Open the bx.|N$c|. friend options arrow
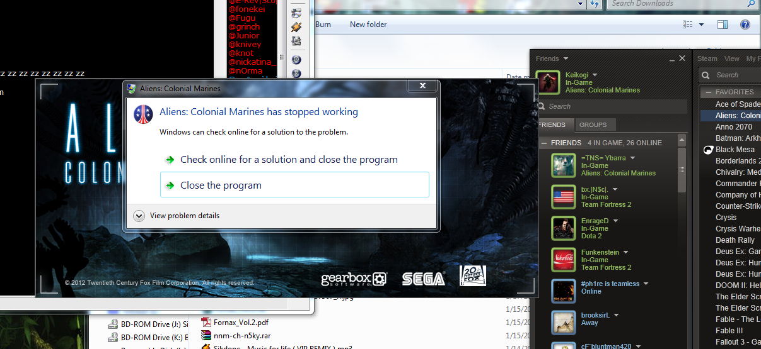The width and height of the screenshot is (761, 349). pos(615,189)
